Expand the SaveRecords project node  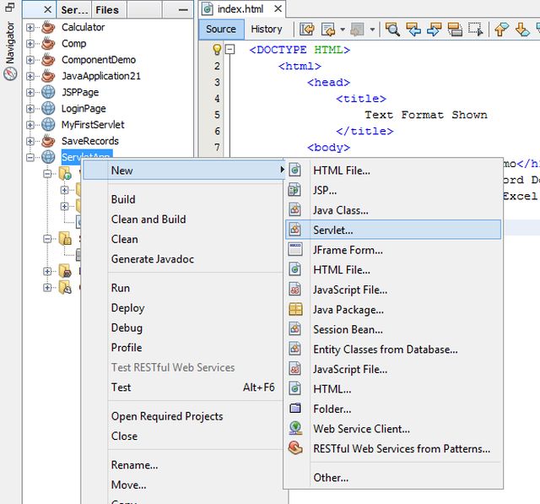[30, 141]
